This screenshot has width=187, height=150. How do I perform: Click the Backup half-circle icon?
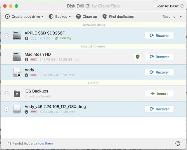[x=51, y=17]
